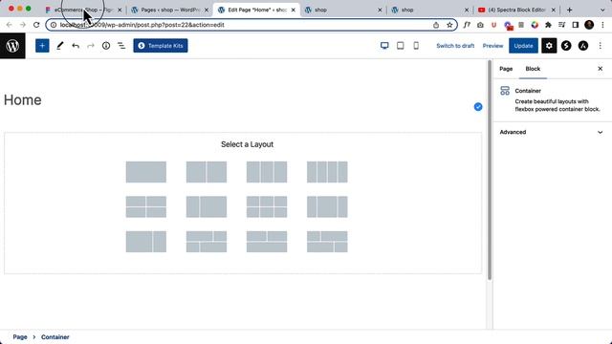Click the editor vertical scrollbar
This screenshot has width=612, height=344.
[489, 170]
